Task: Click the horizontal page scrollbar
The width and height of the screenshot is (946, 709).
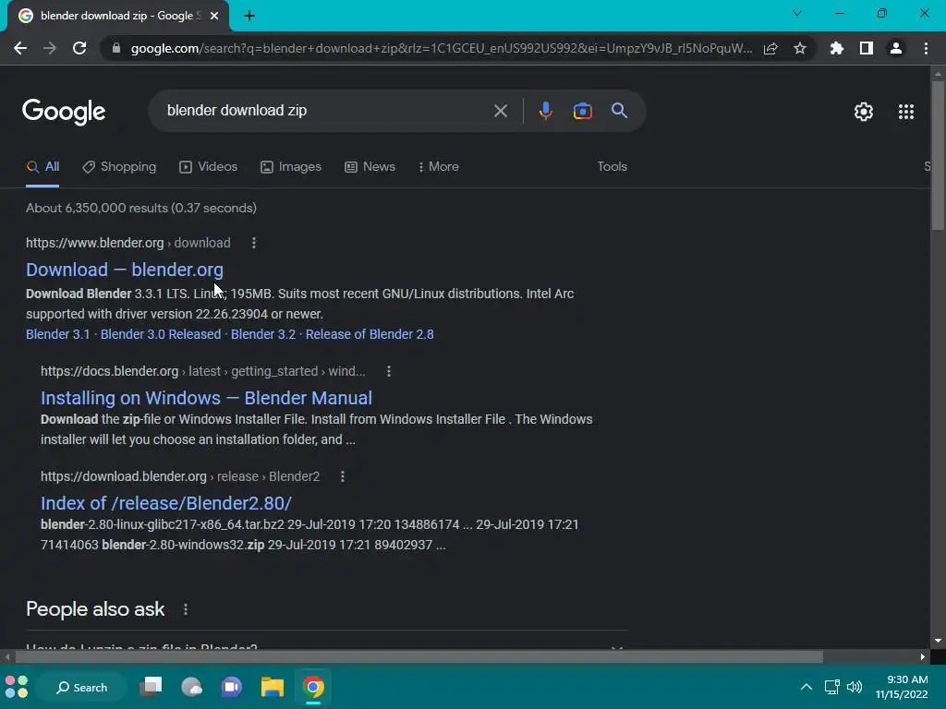Action: coord(418,656)
